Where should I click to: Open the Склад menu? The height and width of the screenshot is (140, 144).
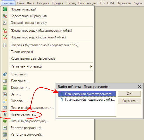pyautogui.click(x=71, y=3)
